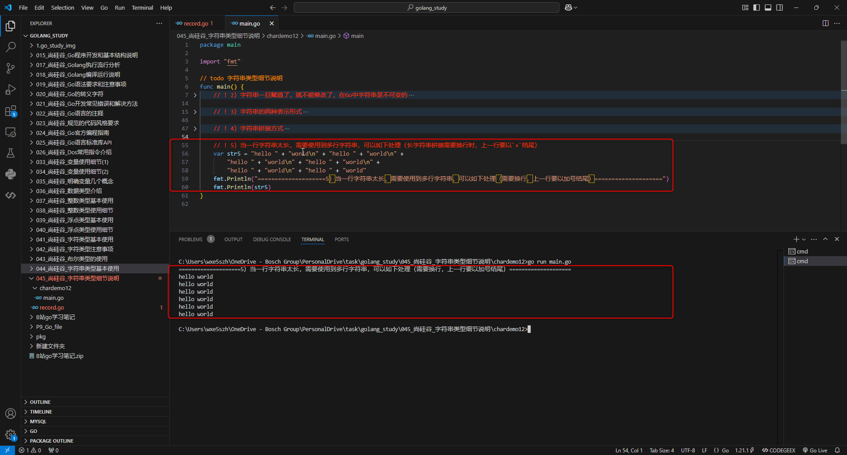Image resolution: width=847 pixels, height=455 pixels.
Task: Unfold the collapsed code region at line 47
Action: point(195,129)
